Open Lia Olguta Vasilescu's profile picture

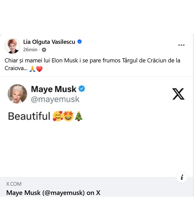[x=12, y=46]
